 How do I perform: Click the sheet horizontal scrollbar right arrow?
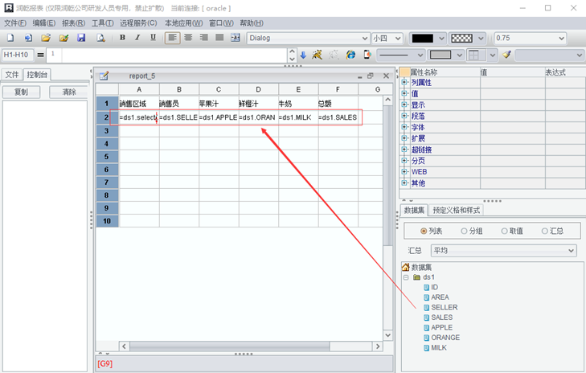tap(378, 346)
